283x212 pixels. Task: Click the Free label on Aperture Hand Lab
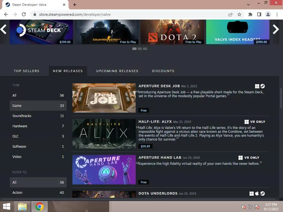pos(144,182)
